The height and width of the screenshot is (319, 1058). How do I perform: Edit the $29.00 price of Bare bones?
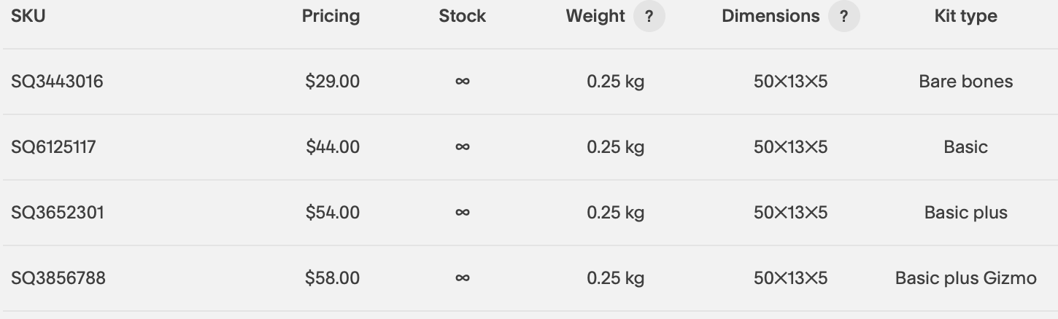point(333,82)
